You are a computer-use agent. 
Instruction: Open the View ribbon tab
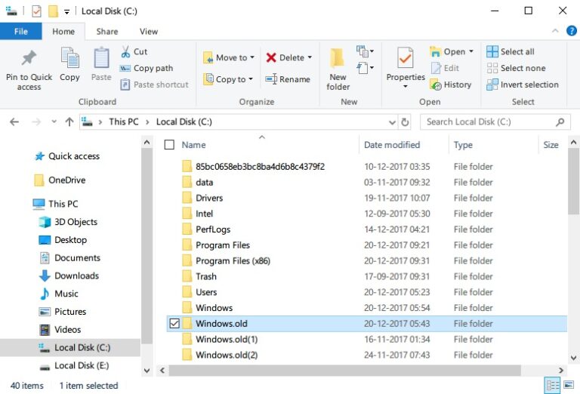149,32
